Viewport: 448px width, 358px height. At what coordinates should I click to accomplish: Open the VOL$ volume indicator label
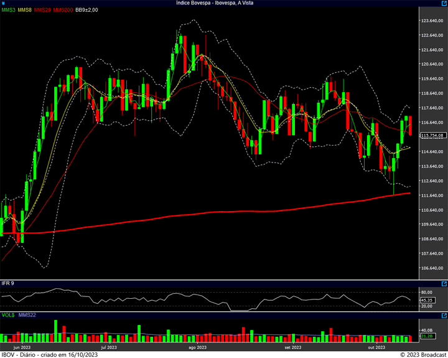7,316
